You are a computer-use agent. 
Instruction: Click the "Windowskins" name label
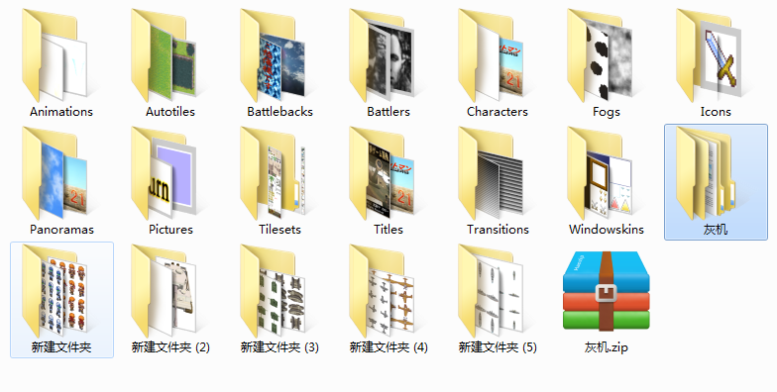coord(607,230)
